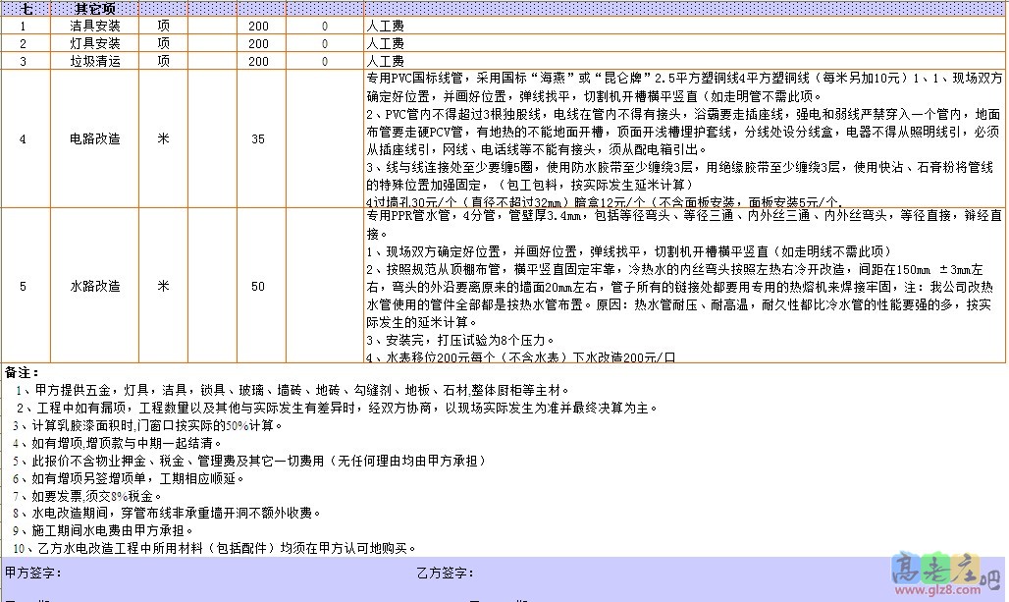The width and height of the screenshot is (1009, 602).
Task: Click the 甲方签字 signature field
Action: click(33, 573)
